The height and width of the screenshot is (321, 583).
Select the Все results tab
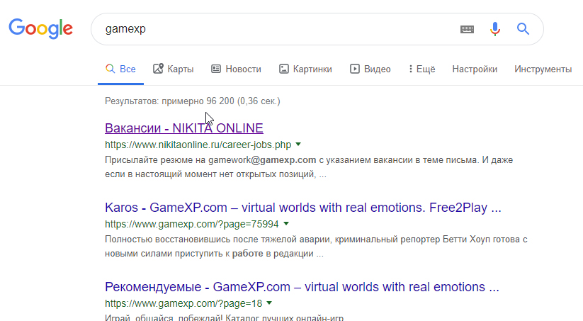coord(120,69)
